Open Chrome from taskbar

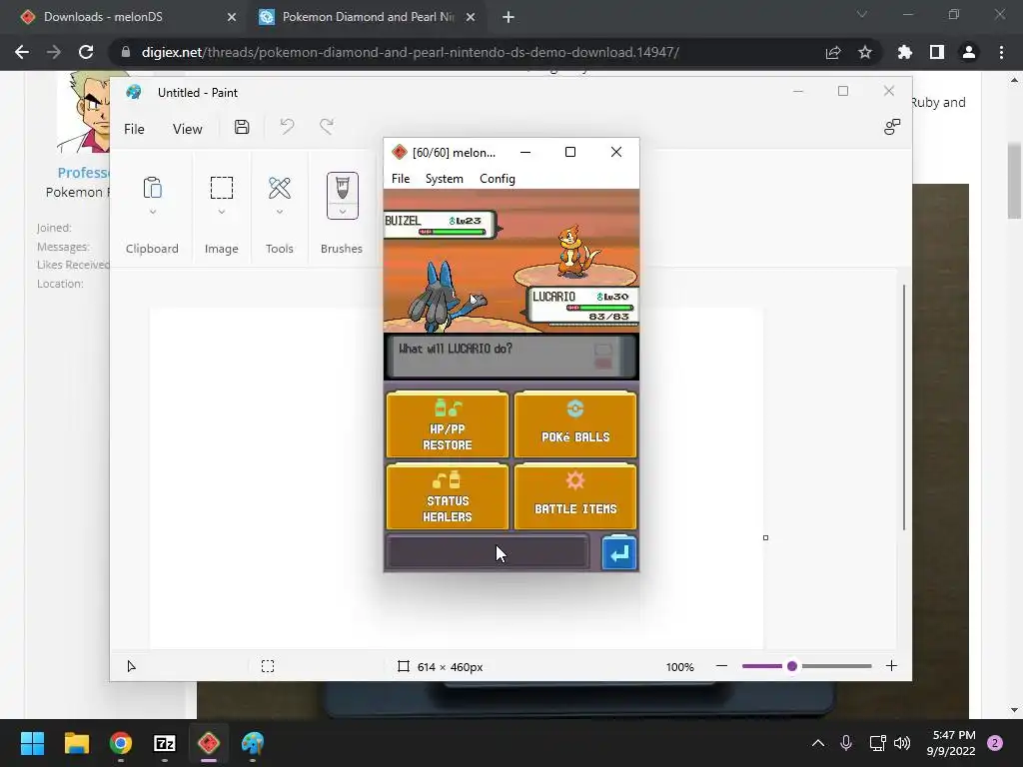pos(121,743)
